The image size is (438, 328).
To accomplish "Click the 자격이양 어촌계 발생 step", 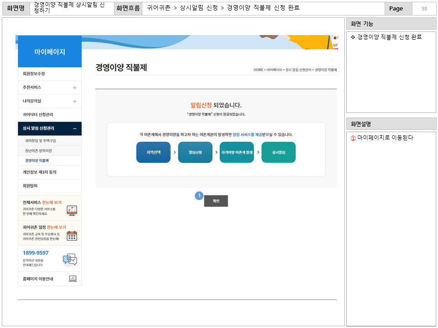I will coord(236,153).
